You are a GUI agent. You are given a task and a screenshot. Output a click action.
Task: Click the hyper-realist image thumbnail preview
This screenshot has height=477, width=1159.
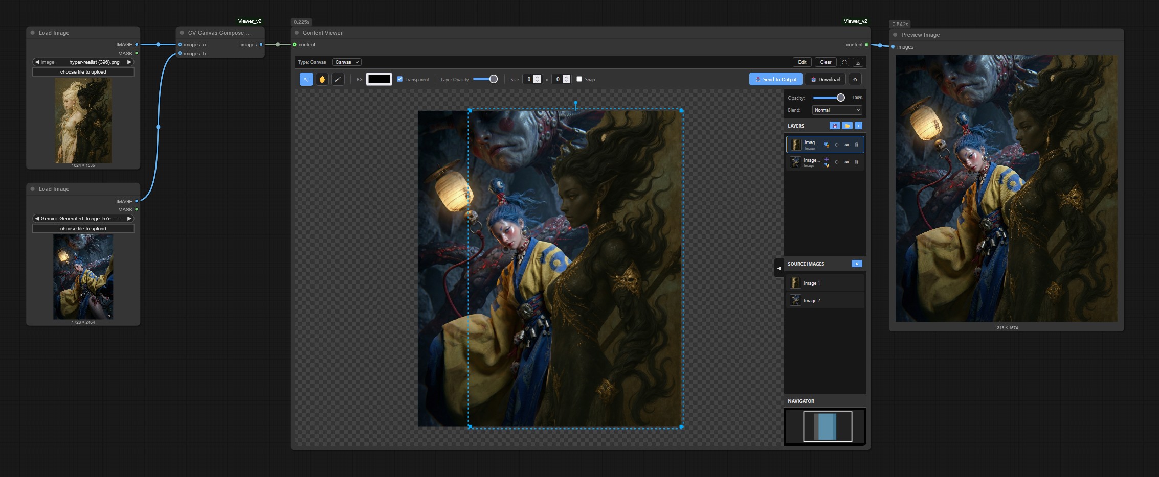[x=83, y=121]
